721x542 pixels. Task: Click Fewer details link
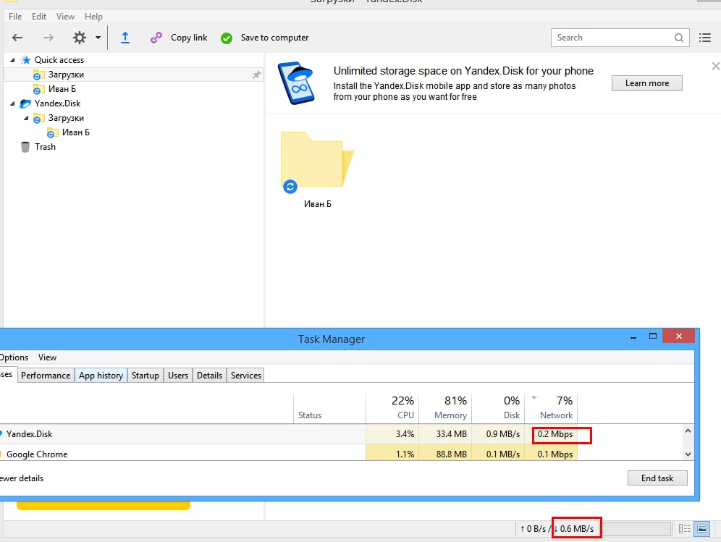coord(22,478)
